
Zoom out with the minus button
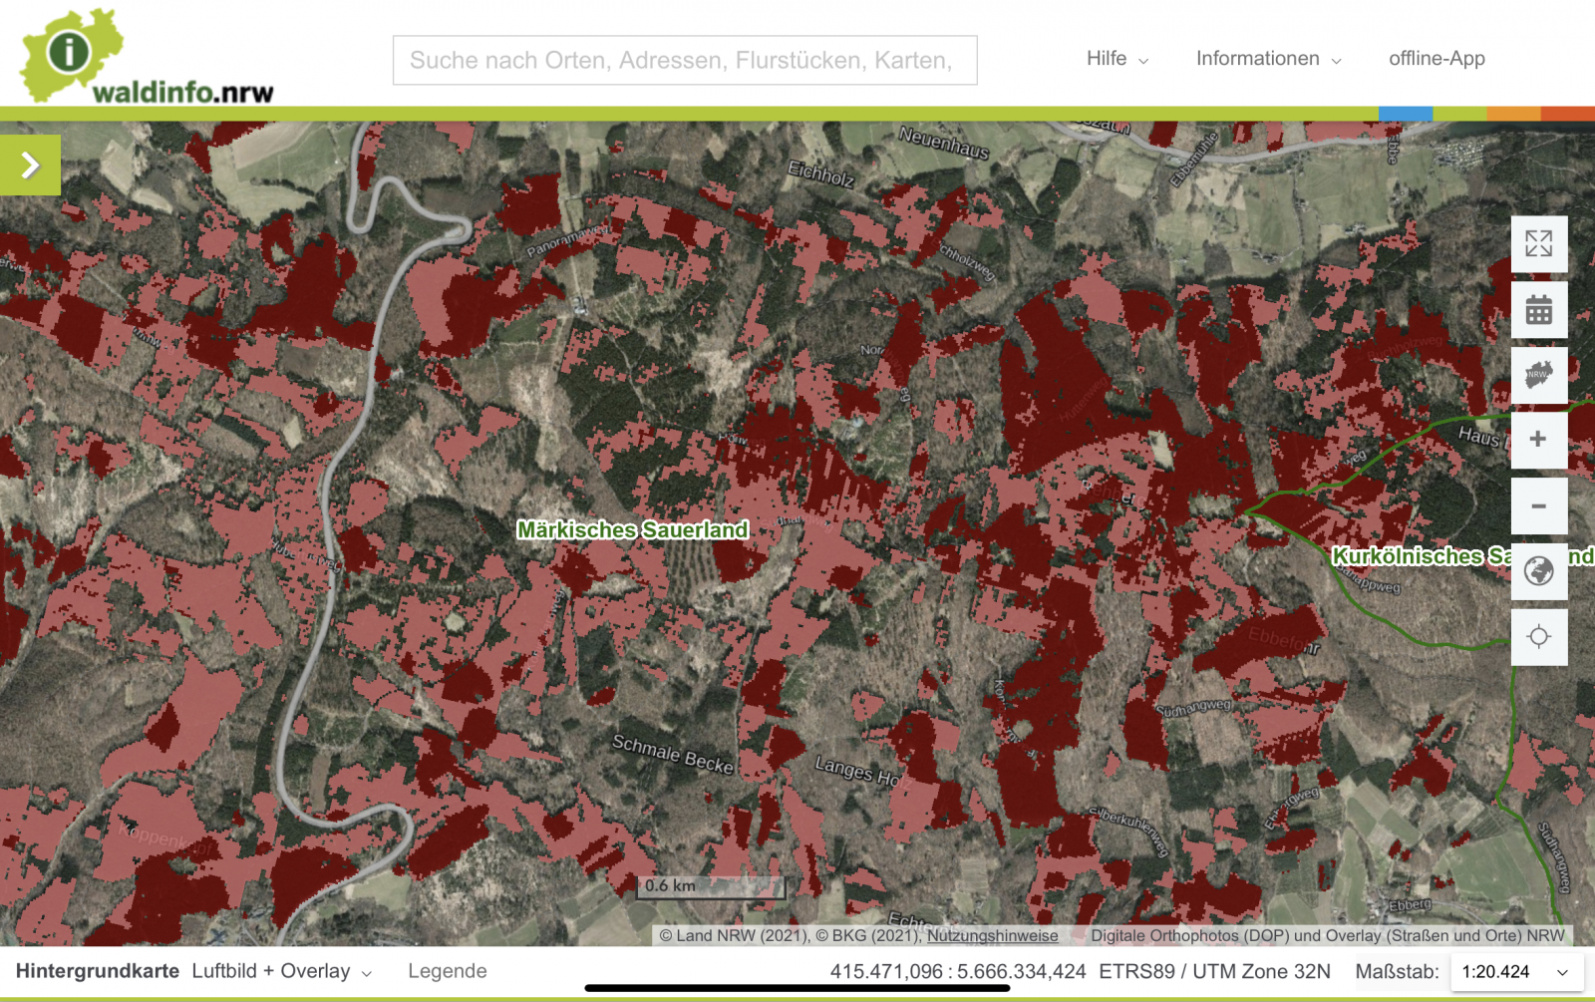tap(1538, 506)
